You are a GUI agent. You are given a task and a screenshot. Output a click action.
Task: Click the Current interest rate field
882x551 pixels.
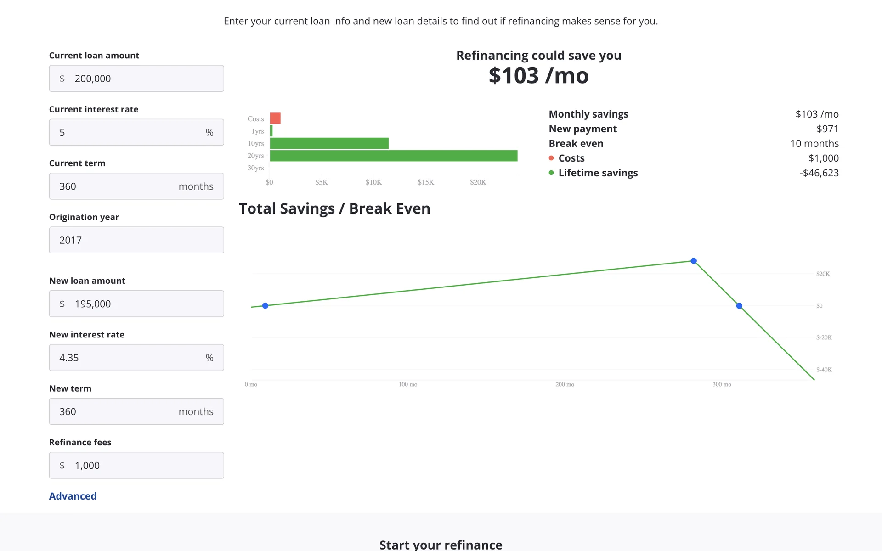click(x=136, y=132)
